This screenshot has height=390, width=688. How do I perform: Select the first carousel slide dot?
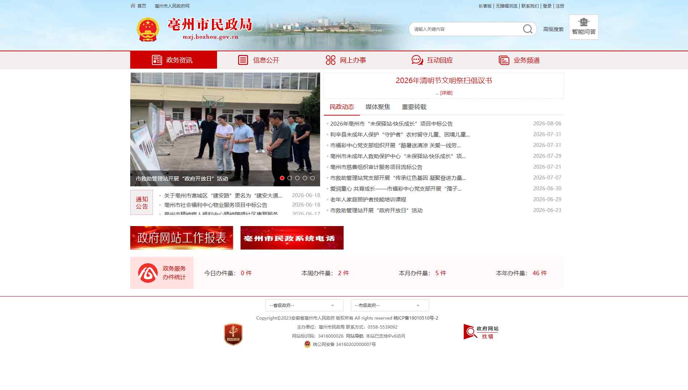(282, 178)
